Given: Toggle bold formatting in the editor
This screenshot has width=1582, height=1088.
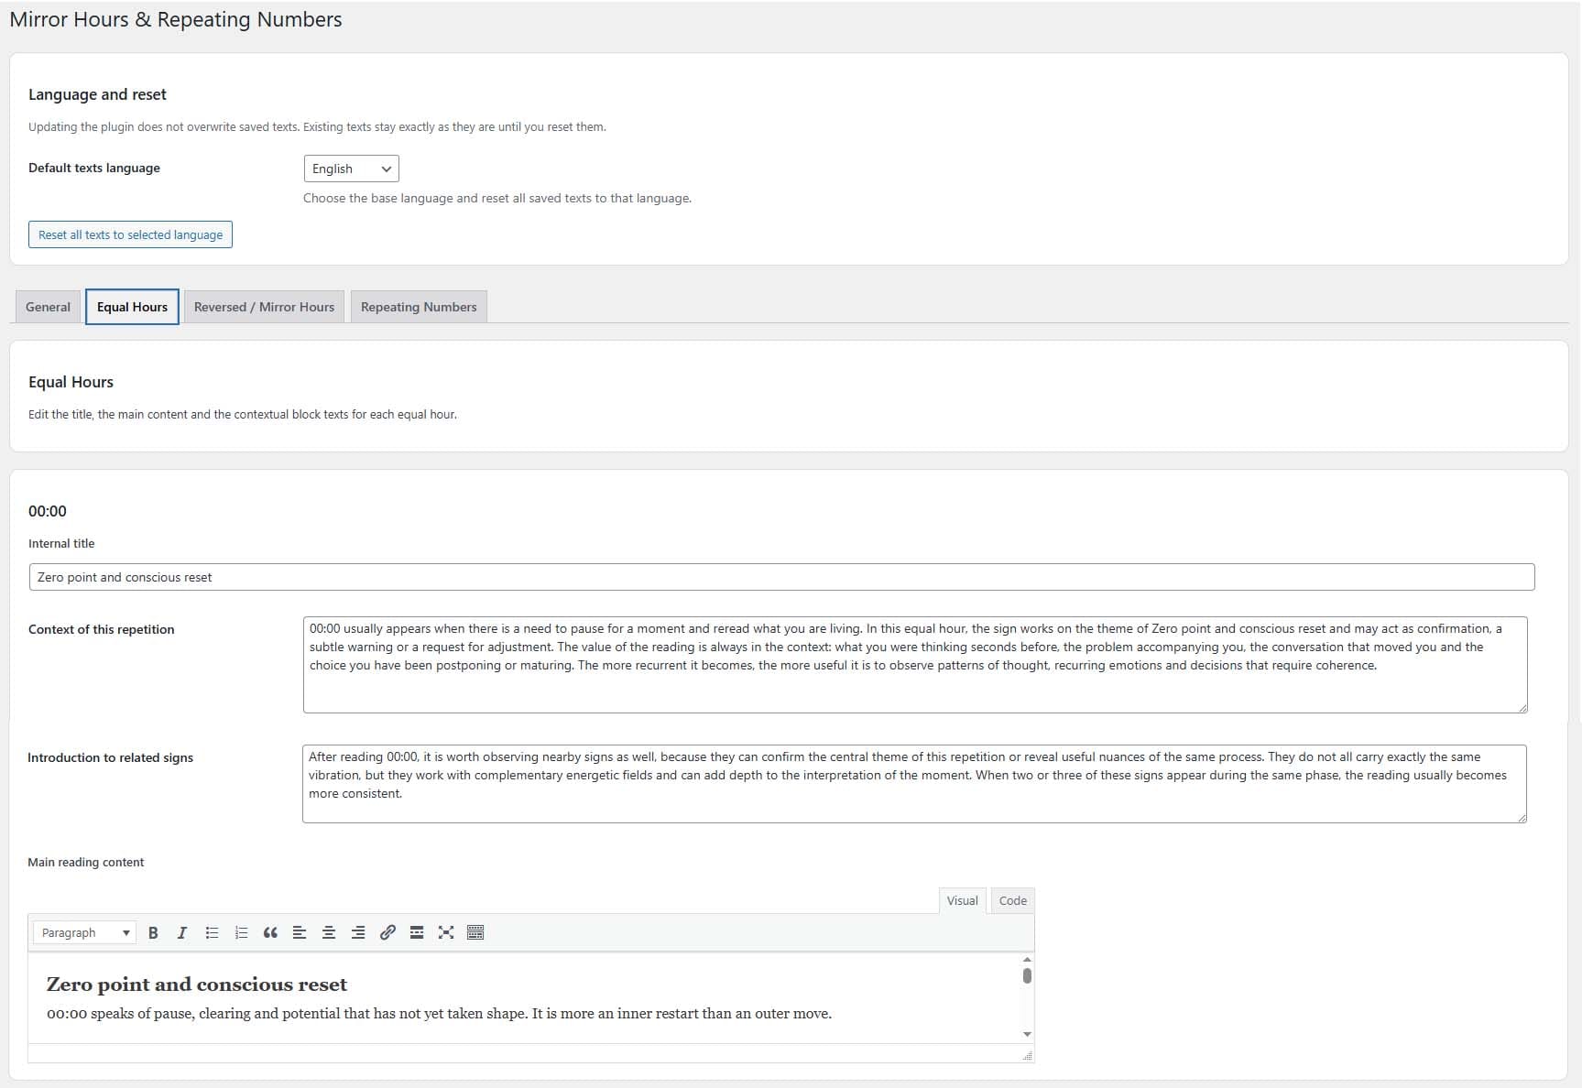Looking at the screenshot, I should tap(153, 932).
